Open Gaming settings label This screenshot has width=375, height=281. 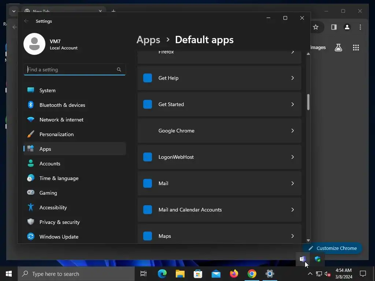coord(48,193)
